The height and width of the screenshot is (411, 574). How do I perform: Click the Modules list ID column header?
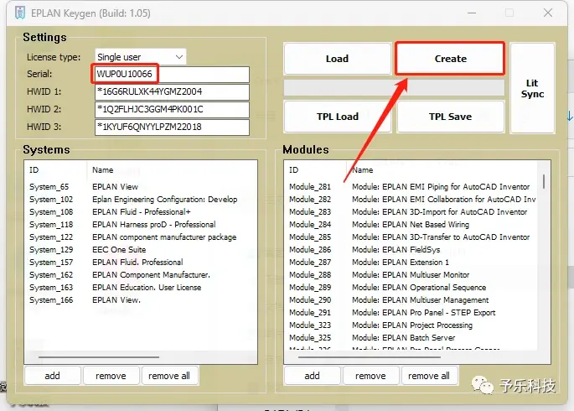click(x=315, y=170)
